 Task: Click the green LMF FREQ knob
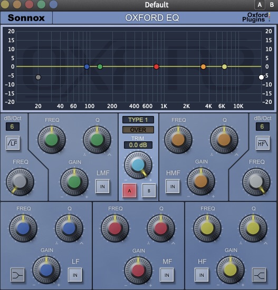pyautogui.click(x=52, y=140)
